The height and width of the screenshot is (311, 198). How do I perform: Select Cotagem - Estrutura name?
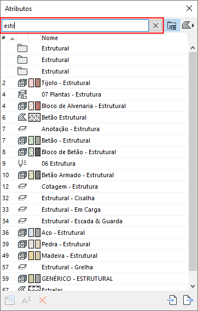click(x=69, y=186)
